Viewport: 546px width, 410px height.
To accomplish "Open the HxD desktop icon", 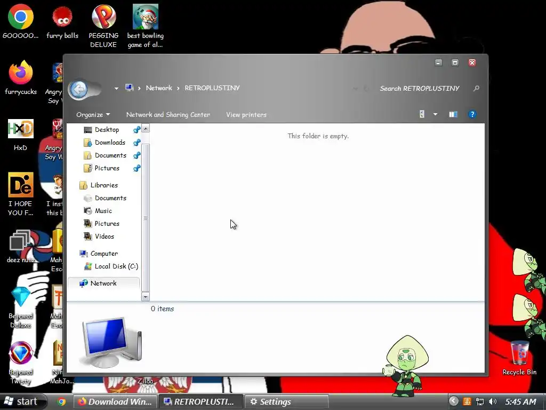I will tap(21, 135).
